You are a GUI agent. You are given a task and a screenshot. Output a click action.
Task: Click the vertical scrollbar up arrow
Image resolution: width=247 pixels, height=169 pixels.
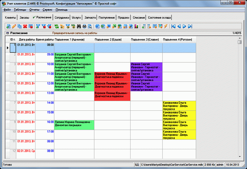[x=240, y=38]
